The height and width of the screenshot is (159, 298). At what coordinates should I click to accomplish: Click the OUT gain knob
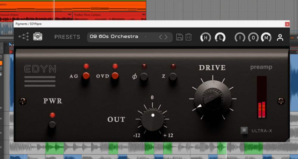153,120
